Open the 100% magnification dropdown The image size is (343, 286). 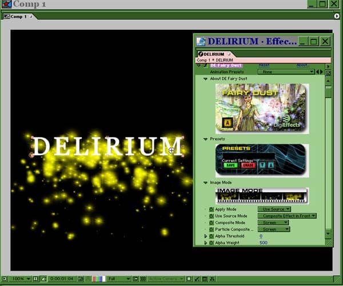(21, 279)
